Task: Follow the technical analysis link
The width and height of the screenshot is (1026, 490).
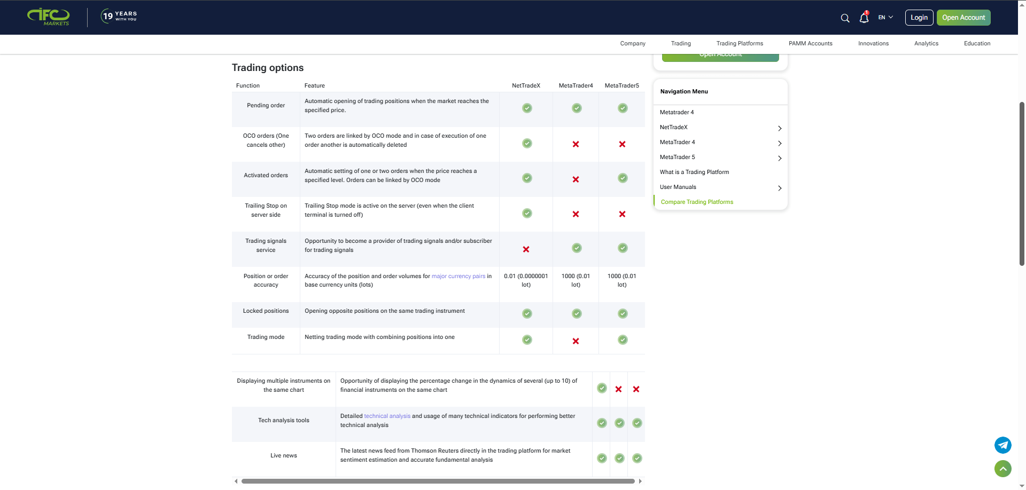Action: click(x=387, y=416)
